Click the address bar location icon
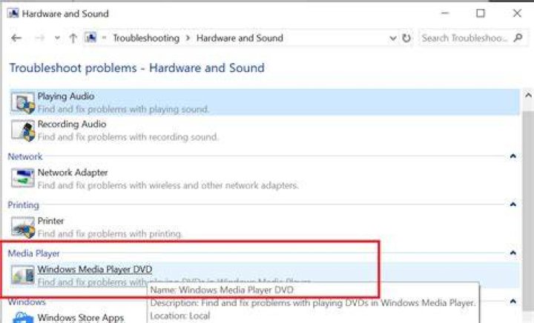534x323 pixels. point(90,37)
